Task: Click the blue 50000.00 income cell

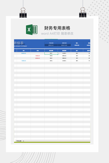Action: 24,53
